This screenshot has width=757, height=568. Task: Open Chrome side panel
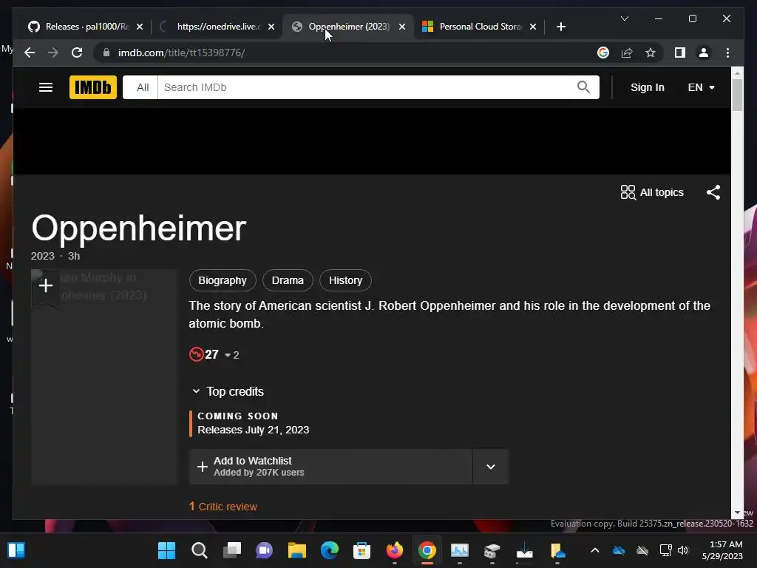click(680, 53)
